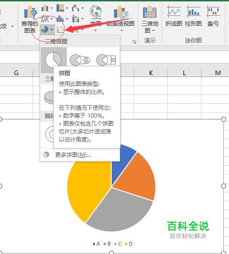Insert a Win/Loss sparkline (盈亏)
Screen dimensions: 229x254
[x=213, y=16]
